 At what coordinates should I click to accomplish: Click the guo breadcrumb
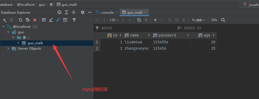click(42, 5)
